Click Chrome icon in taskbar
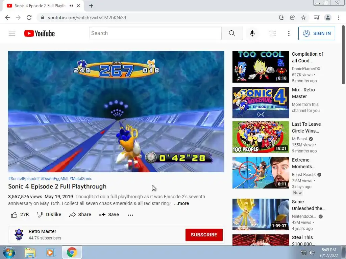The width and height of the screenshot is (346, 259). pos(72,252)
